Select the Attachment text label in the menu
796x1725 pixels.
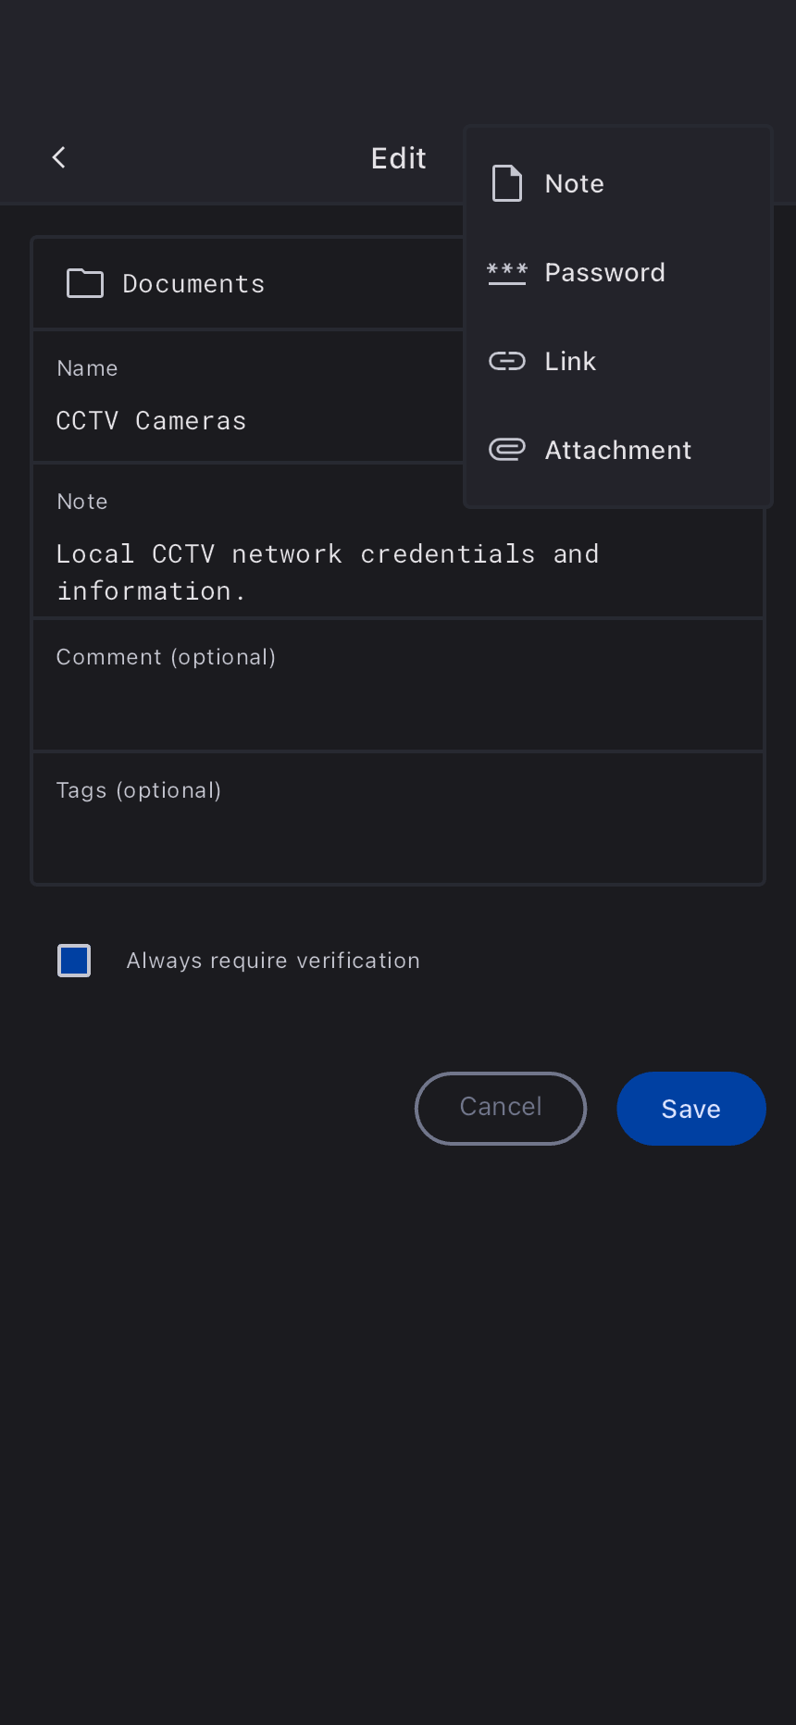617,451
